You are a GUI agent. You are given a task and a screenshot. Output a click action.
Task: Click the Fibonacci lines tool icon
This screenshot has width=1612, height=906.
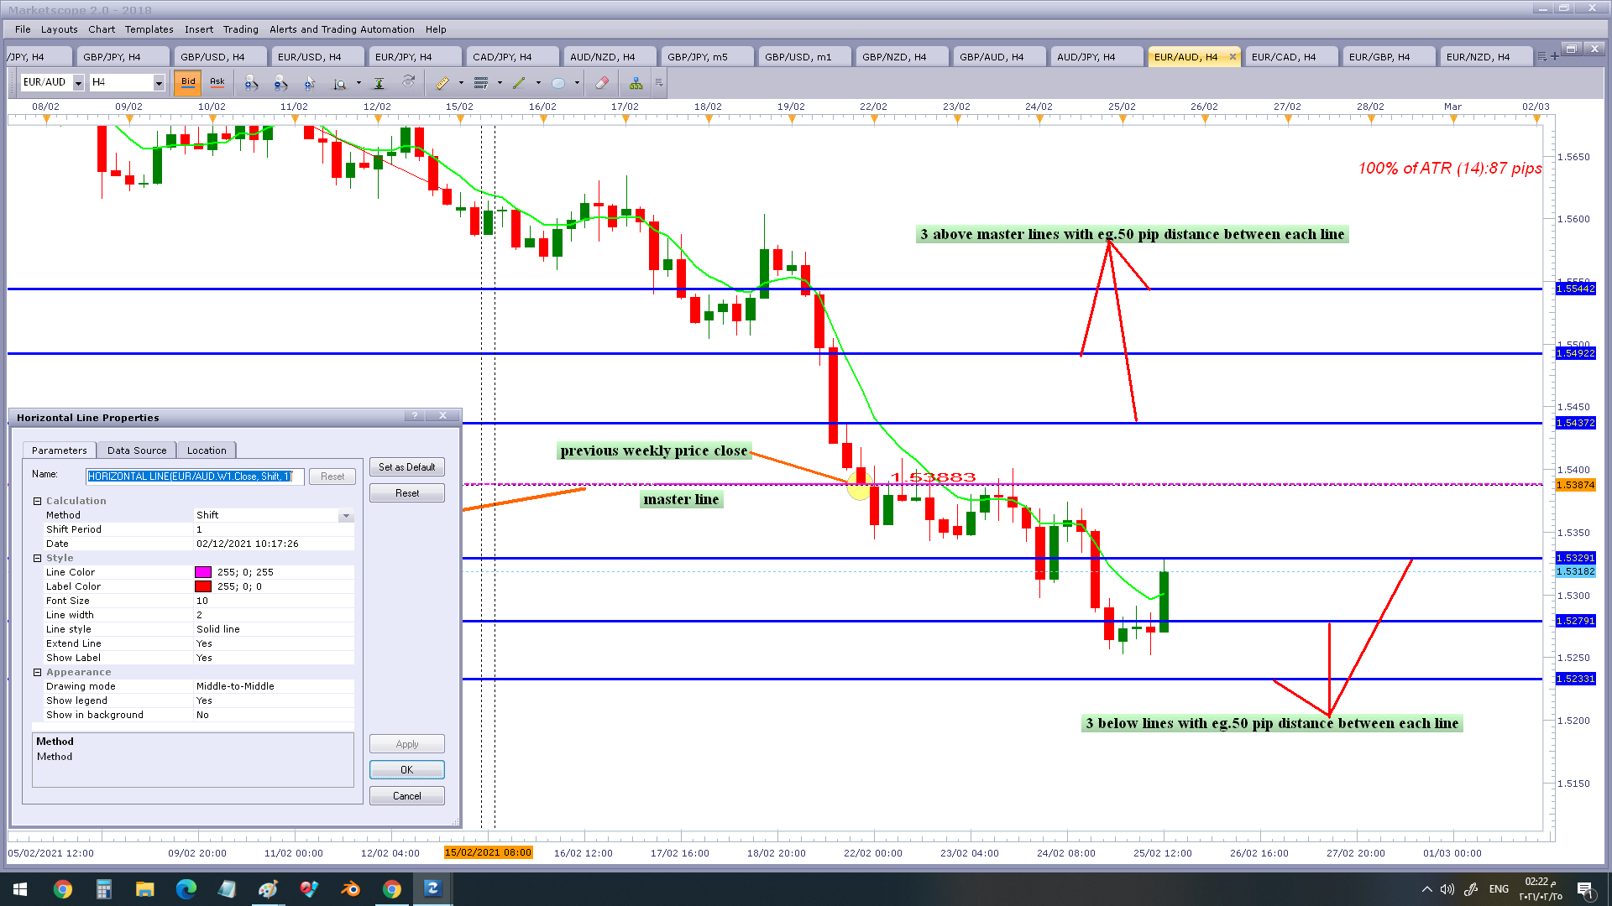[x=481, y=83]
